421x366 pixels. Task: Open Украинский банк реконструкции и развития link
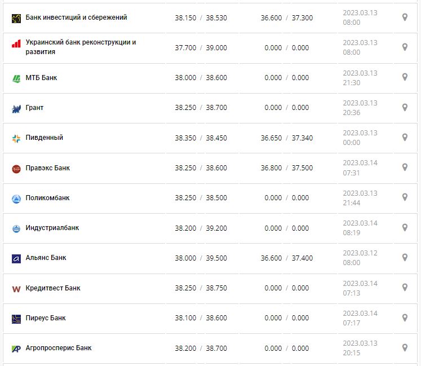click(x=81, y=47)
